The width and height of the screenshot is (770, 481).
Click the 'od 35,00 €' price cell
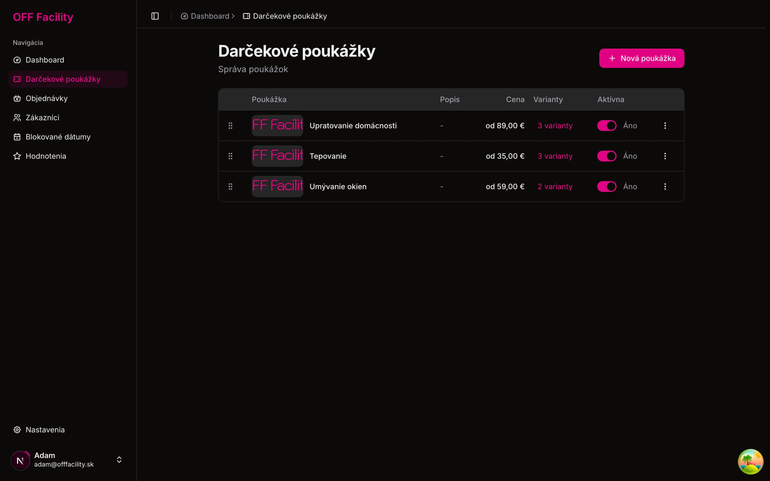[505, 156]
